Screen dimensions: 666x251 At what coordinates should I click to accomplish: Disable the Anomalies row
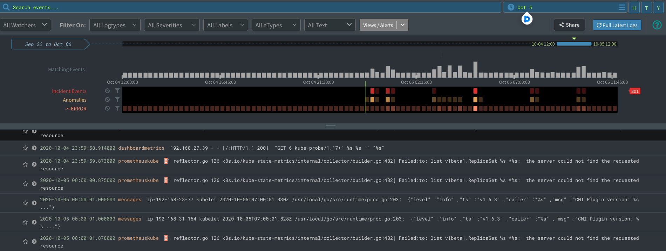pyautogui.click(x=107, y=100)
